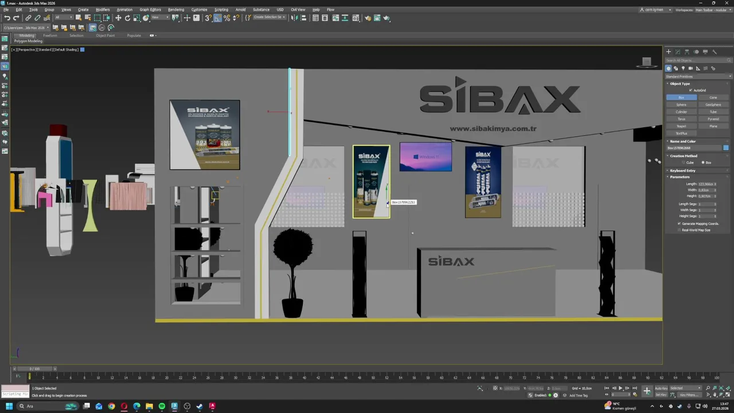Toggle the Auto Key button
The height and width of the screenshot is (413, 734).
click(661, 388)
